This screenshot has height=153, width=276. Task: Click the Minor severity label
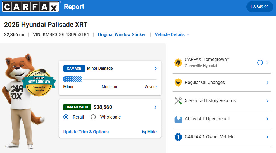[x=68, y=87]
